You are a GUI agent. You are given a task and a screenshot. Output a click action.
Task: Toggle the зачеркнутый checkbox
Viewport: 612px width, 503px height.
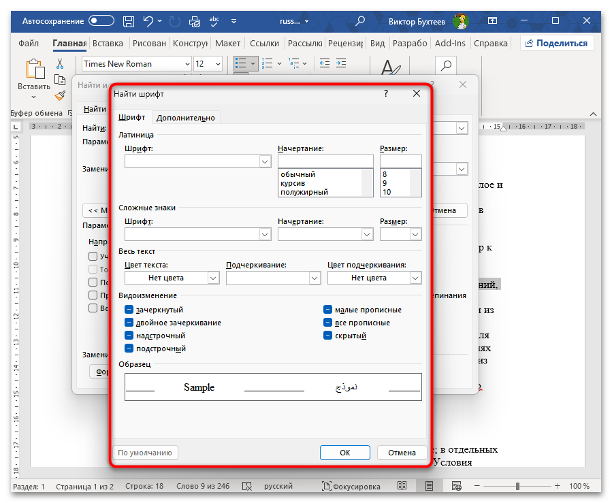(x=129, y=310)
